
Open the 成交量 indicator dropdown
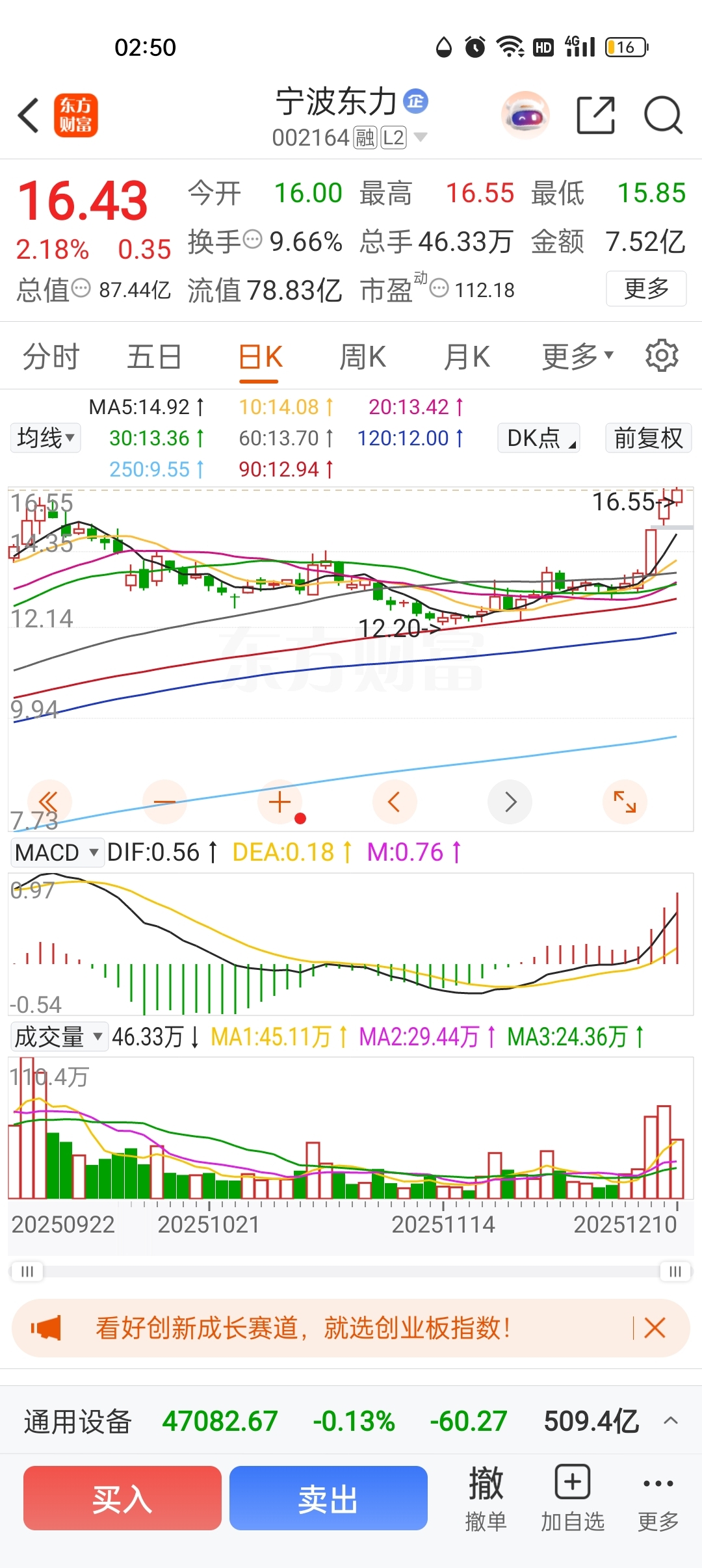pyautogui.click(x=59, y=1036)
